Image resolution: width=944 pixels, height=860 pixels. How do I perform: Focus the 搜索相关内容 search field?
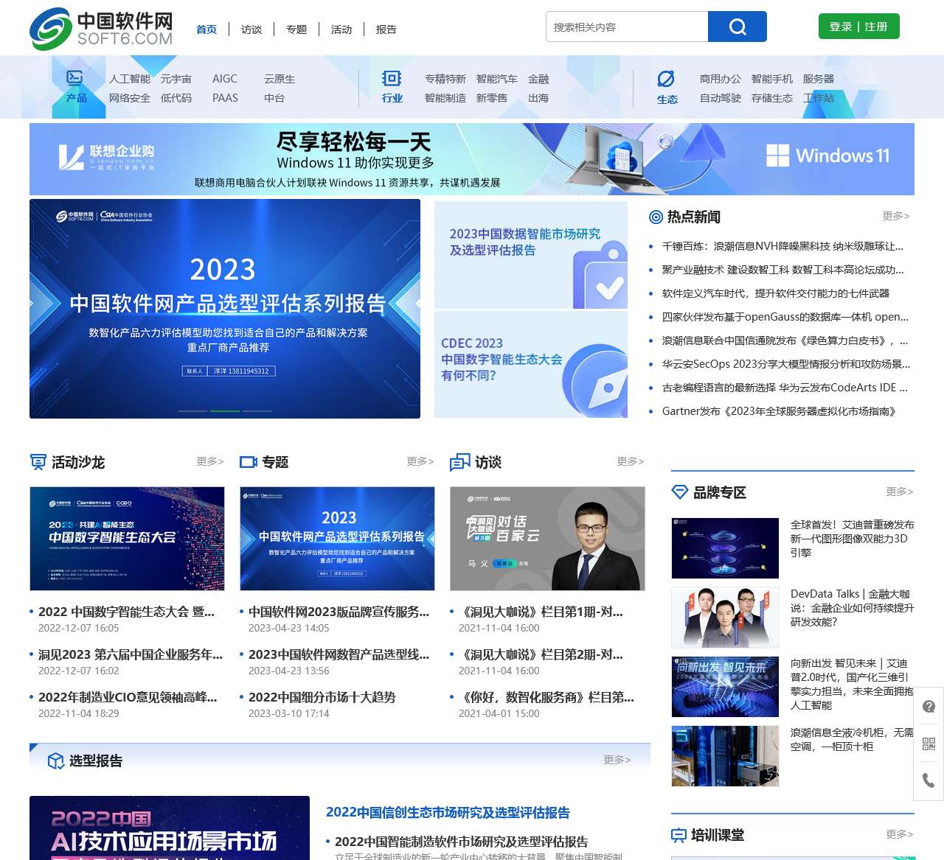pos(627,27)
